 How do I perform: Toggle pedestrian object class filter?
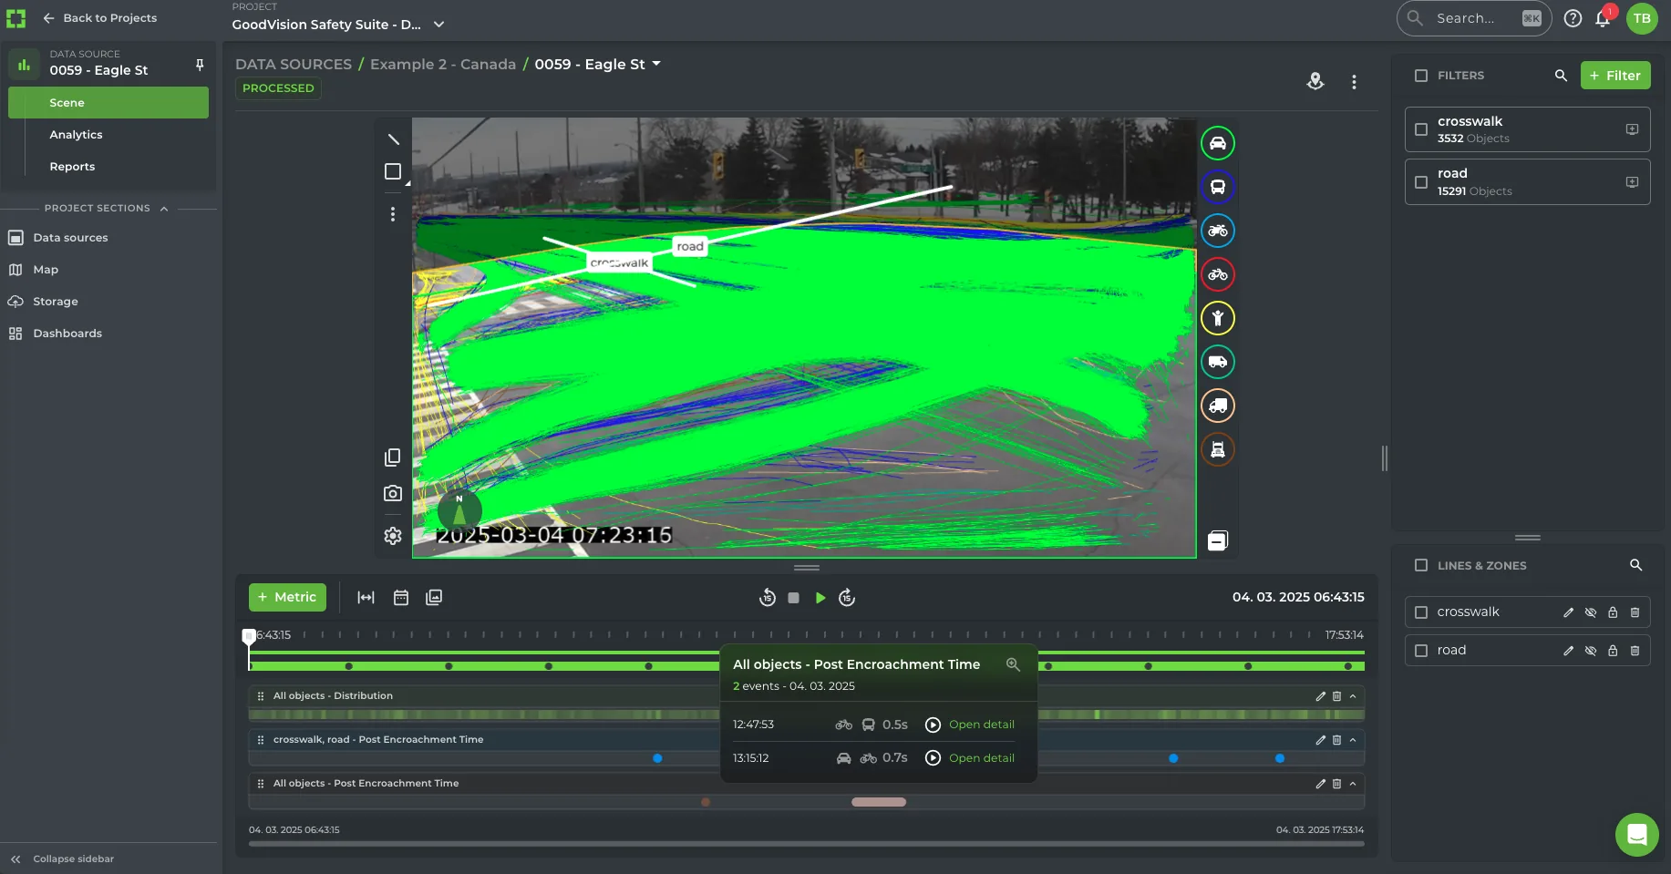1218,318
